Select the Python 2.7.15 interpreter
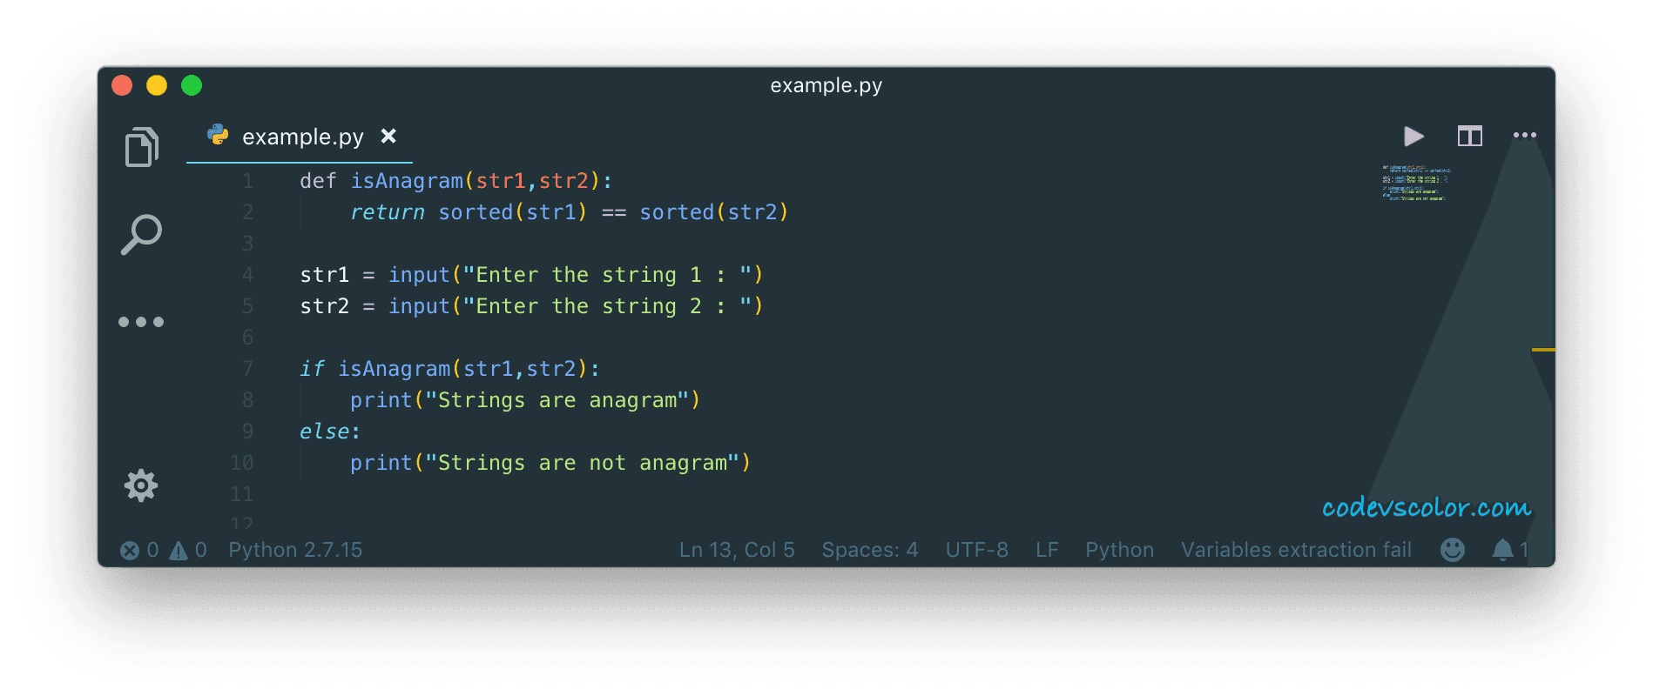This screenshot has width=1653, height=696. tap(295, 550)
